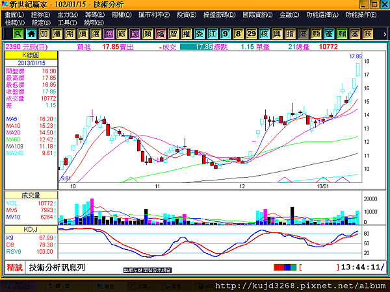Expand toolbar overflow arrow on the right
Image resolution: width=390 pixels, height=292 pixels.
(x=384, y=34)
